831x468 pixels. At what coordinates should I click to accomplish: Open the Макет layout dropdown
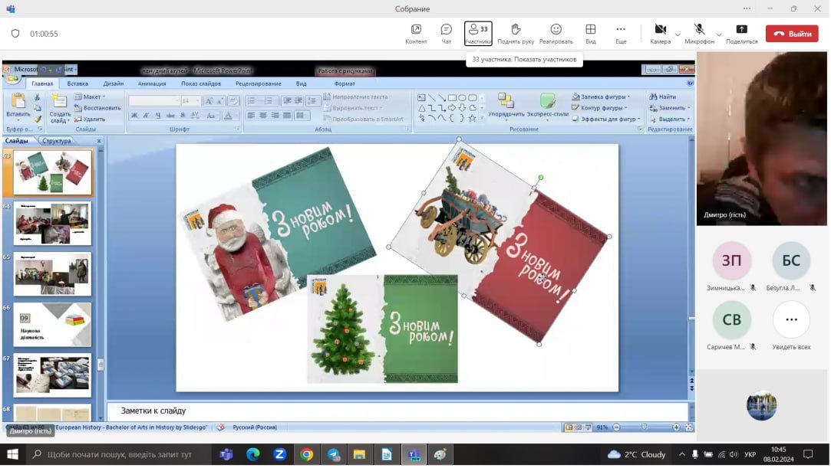90,97
